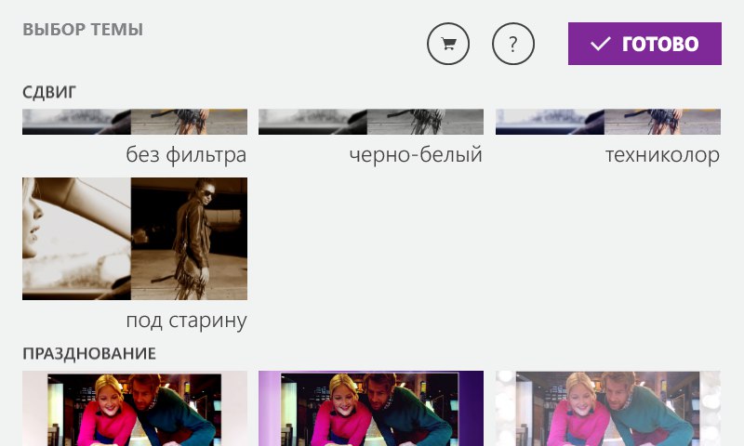Choose the 'под старину' sepia theme thumbnail
The width and height of the screenshot is (744, 446).
[x=135, y=239]
